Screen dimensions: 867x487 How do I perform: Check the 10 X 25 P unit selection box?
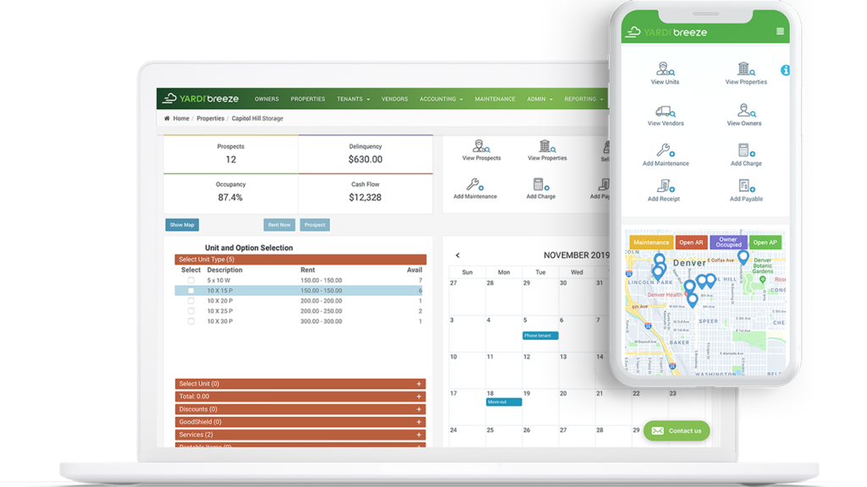(191, 310)
